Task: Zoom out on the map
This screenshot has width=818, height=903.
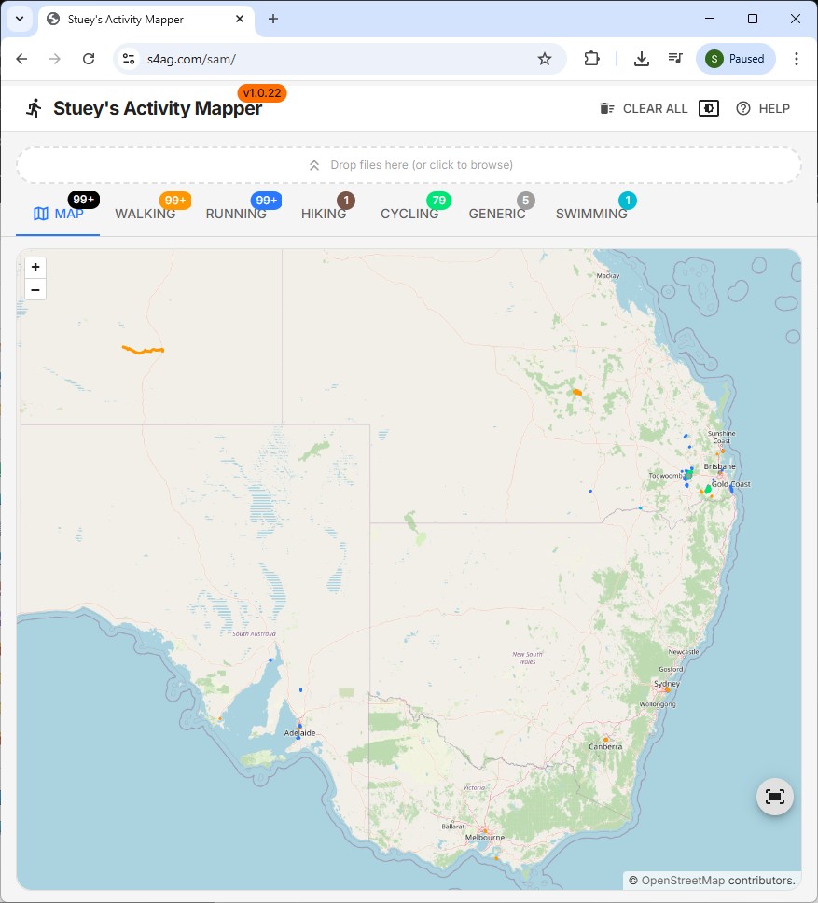Action: [x=35, y=290]
